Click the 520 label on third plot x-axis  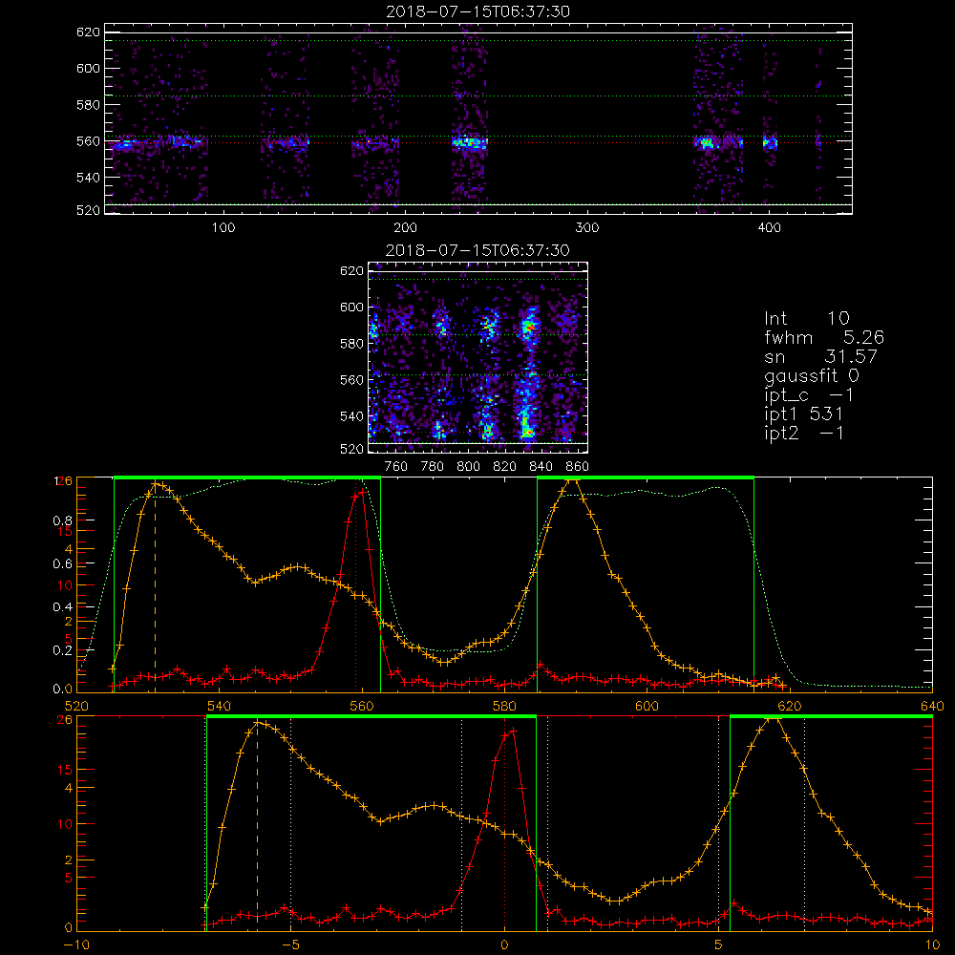[x=76, y=707]
